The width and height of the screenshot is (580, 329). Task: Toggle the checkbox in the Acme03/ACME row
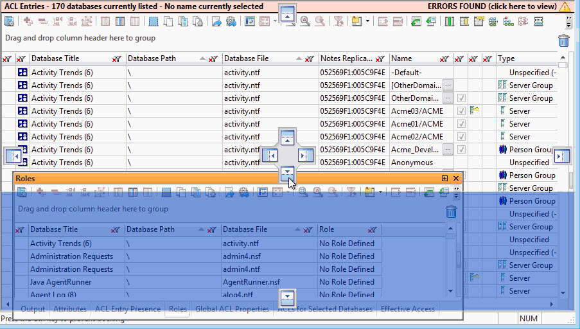click(x=461, y=111)
